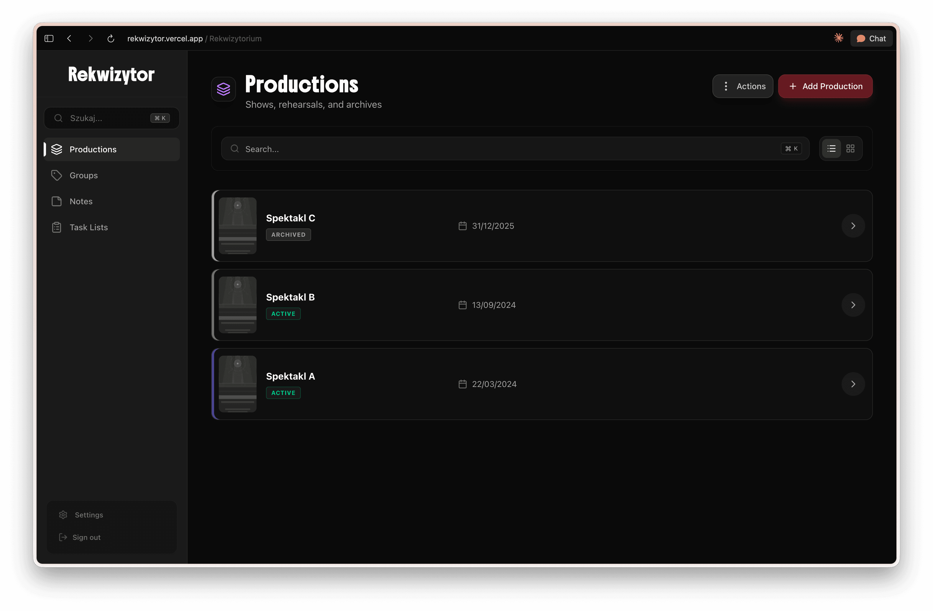Click the ACTIVE badge on Spektakl B
The width and height of the screenshot is (933, 611).
[x=283, y=314]
